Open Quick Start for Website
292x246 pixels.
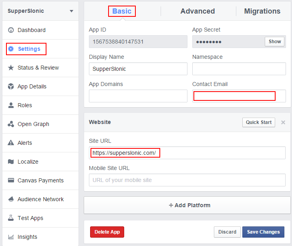point(259,122)
